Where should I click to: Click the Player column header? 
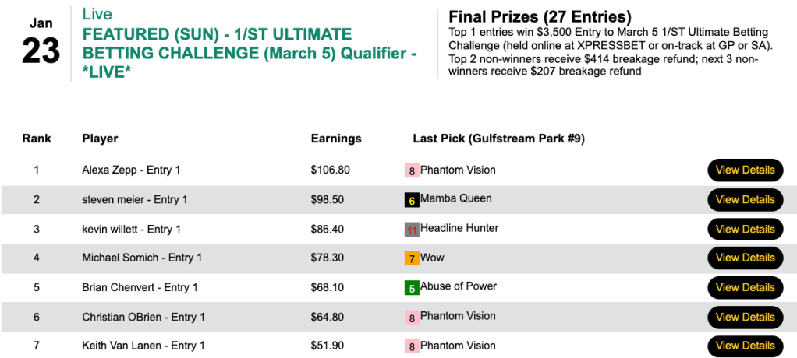click(100, 139)
